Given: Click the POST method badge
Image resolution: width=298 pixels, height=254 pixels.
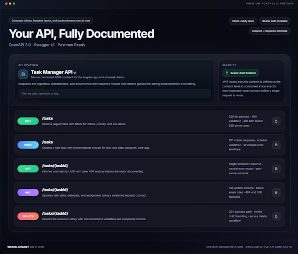Looking at the screenshot, I should 28,145.
